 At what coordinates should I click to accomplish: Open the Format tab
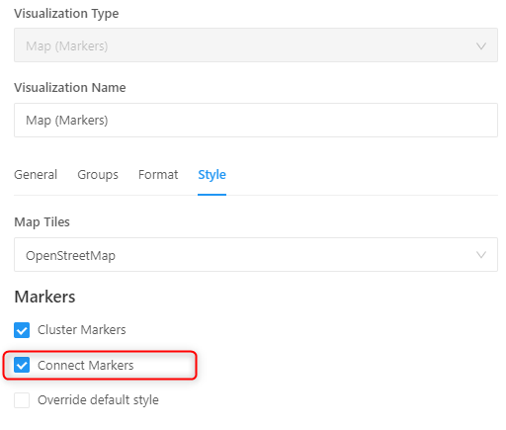[158, 174]
